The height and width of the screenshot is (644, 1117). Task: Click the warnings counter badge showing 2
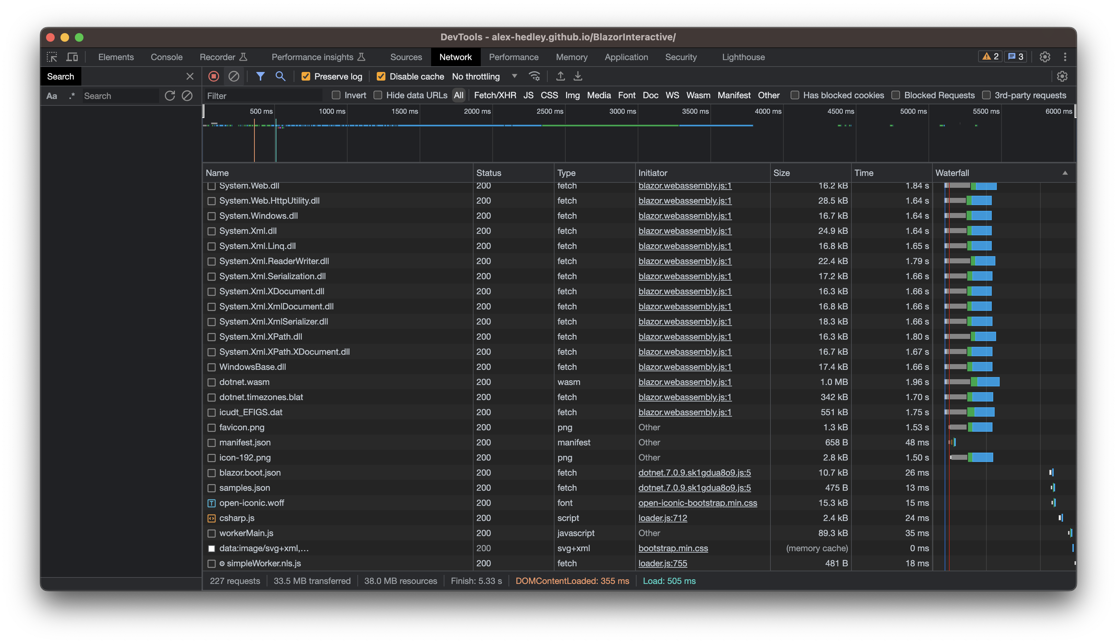coord(990,56)
